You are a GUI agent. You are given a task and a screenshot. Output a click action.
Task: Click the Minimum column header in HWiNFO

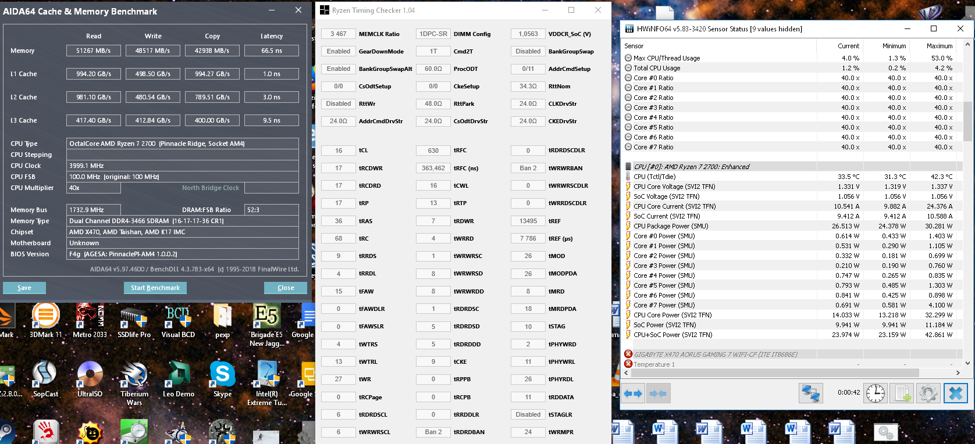(885, 46)
